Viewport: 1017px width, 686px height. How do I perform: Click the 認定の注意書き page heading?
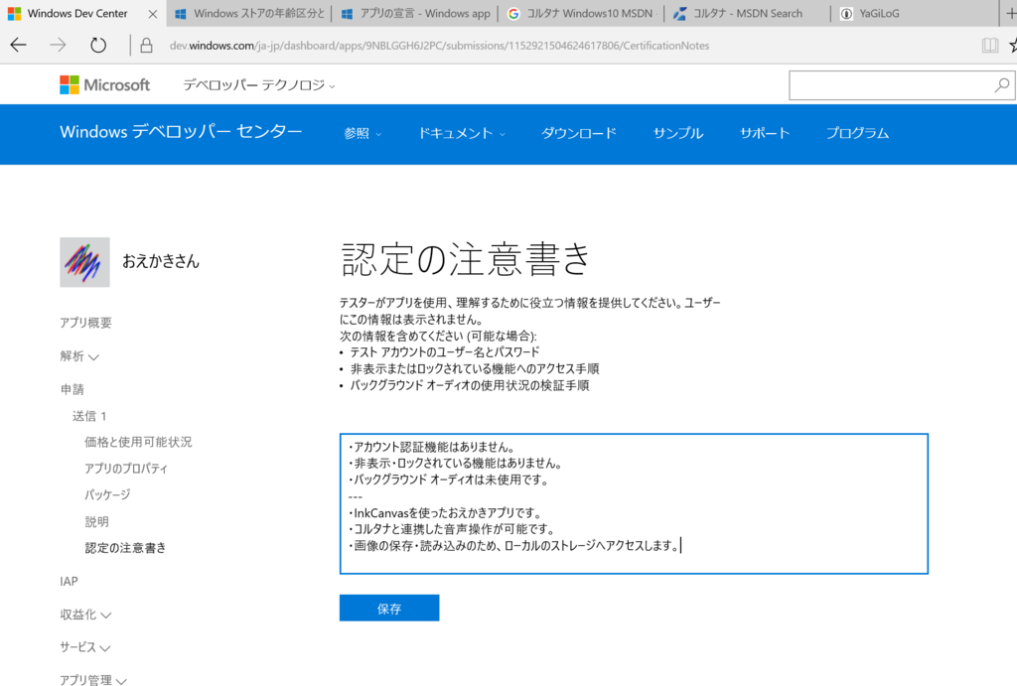pos(466,259)
